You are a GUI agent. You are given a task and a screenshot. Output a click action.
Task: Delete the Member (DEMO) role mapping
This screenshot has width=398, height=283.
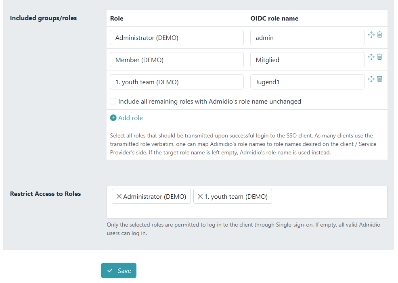[380, 57]
